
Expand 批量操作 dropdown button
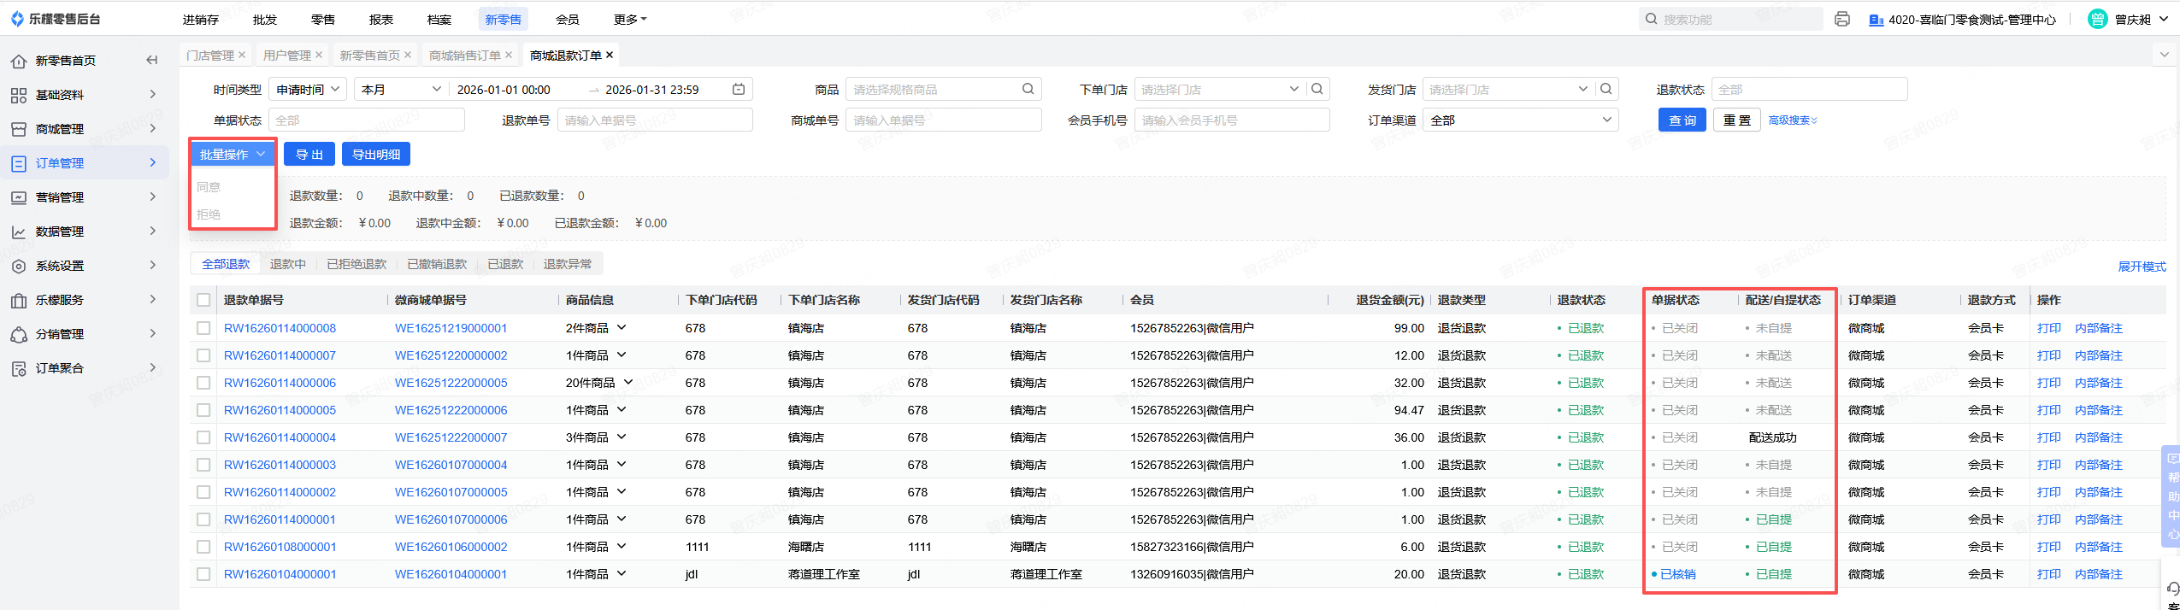(x=233, y=155)
